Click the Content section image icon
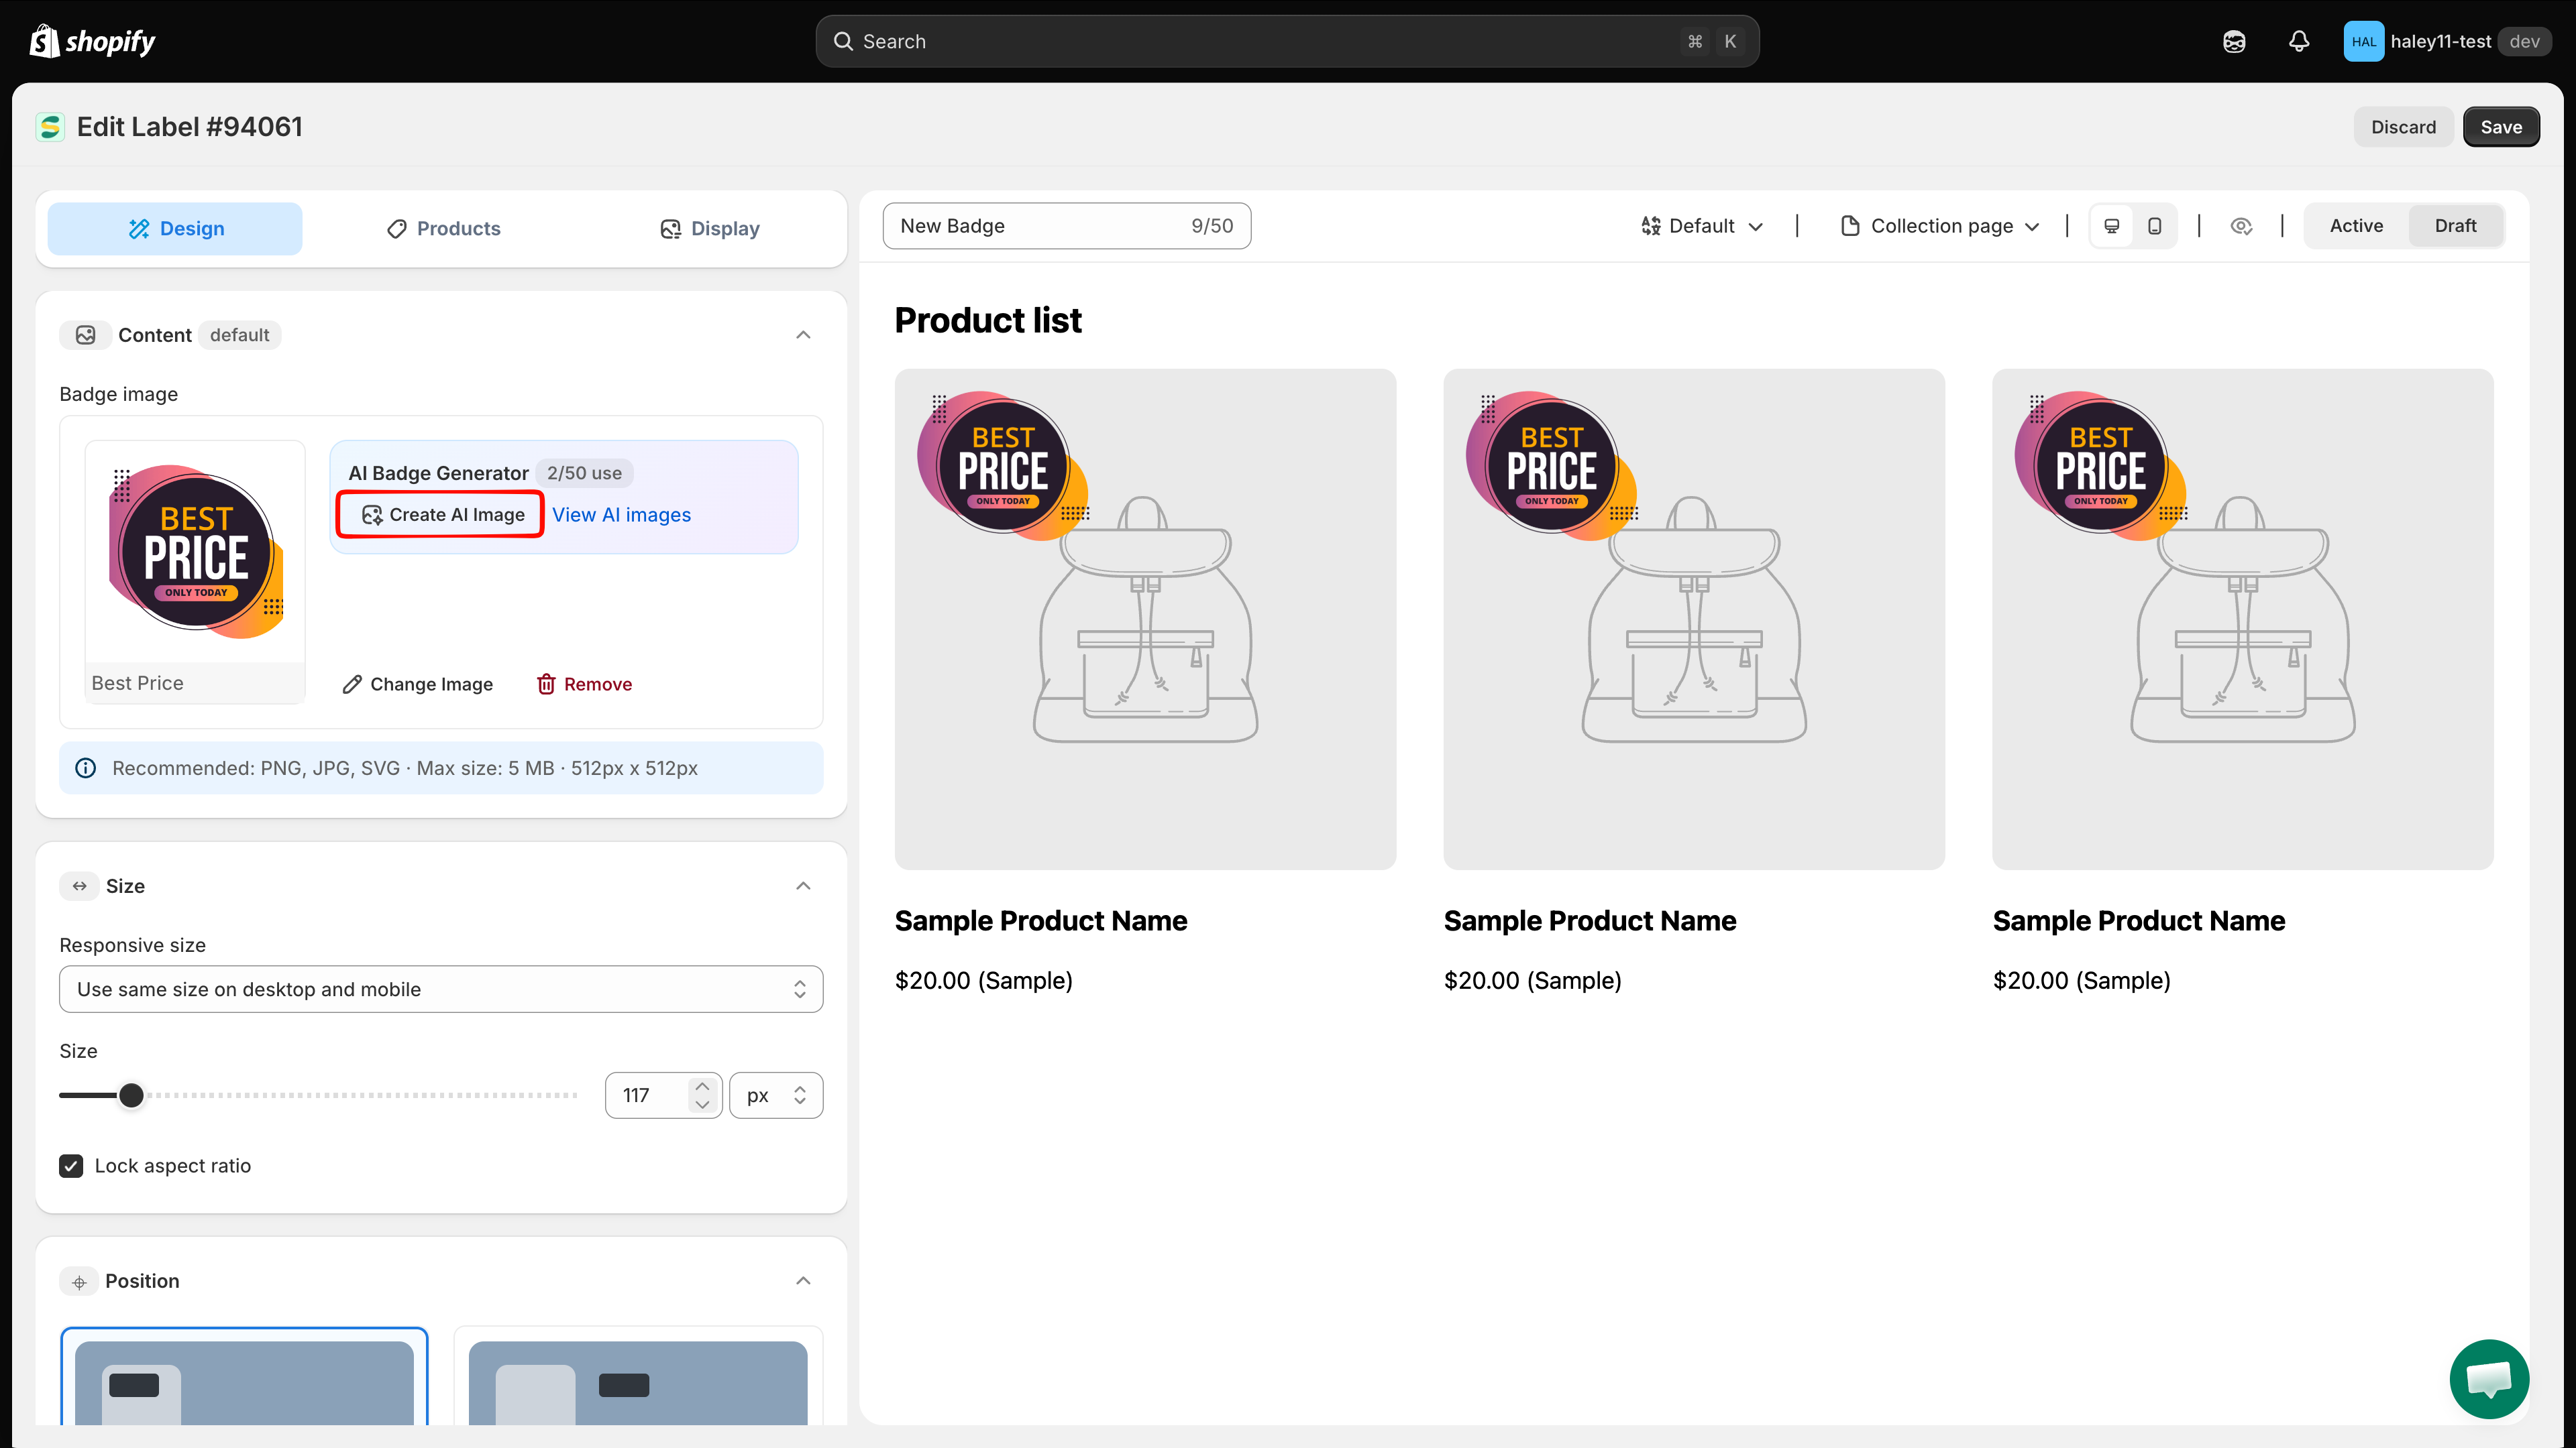 click(85, 335)
